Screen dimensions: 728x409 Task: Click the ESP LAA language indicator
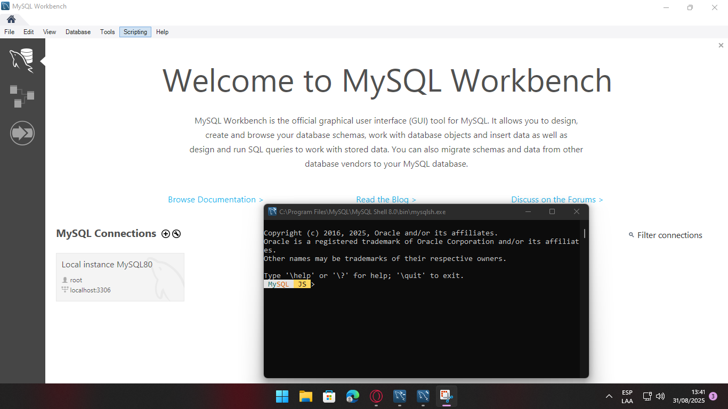point(627,397)
